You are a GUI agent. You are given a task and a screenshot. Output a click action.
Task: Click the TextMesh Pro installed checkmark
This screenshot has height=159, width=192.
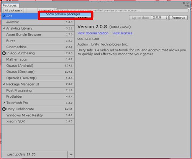(x=4, y=103)
